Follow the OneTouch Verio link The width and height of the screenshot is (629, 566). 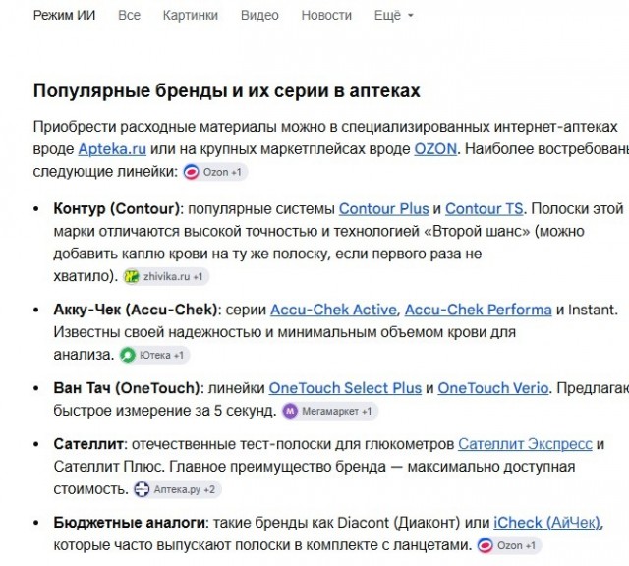[493, 388]
